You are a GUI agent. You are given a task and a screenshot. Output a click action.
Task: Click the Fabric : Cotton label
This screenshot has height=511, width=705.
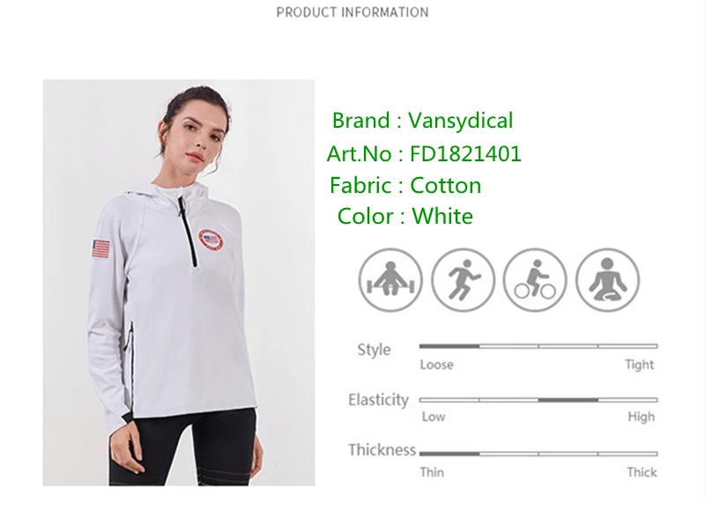(x=405, y=185)
